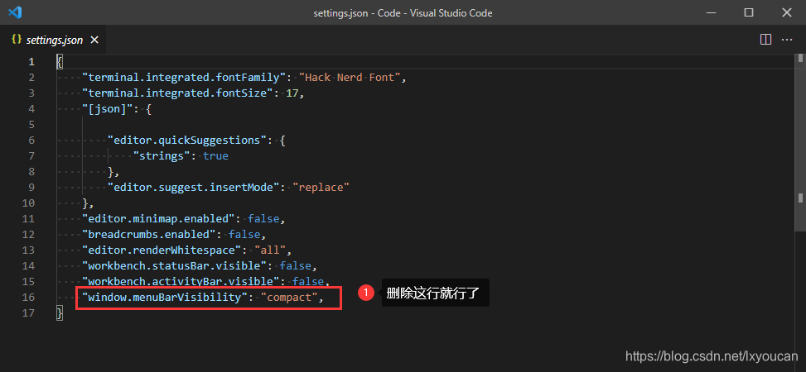Click the VS Code logo icon

pyautogui.click(x=15, y=12)
